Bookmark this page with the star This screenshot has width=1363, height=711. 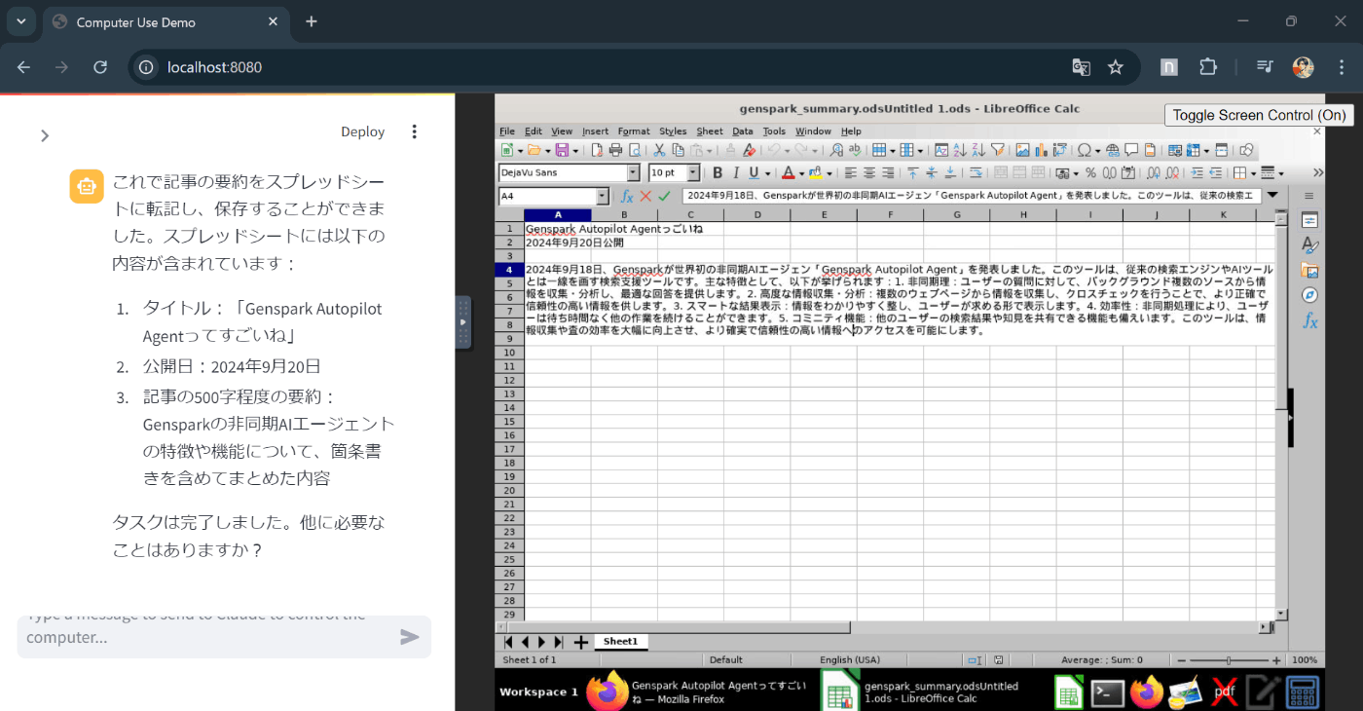click(x=1116, y=67)
